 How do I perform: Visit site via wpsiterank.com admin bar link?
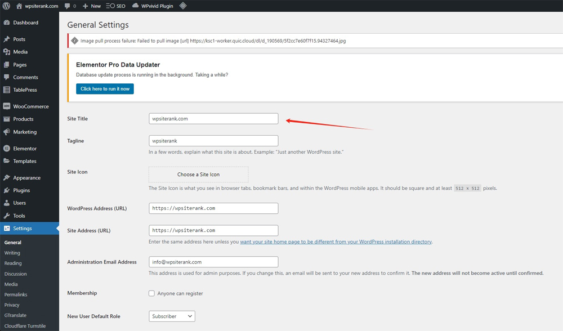click(x=42, y=6)
